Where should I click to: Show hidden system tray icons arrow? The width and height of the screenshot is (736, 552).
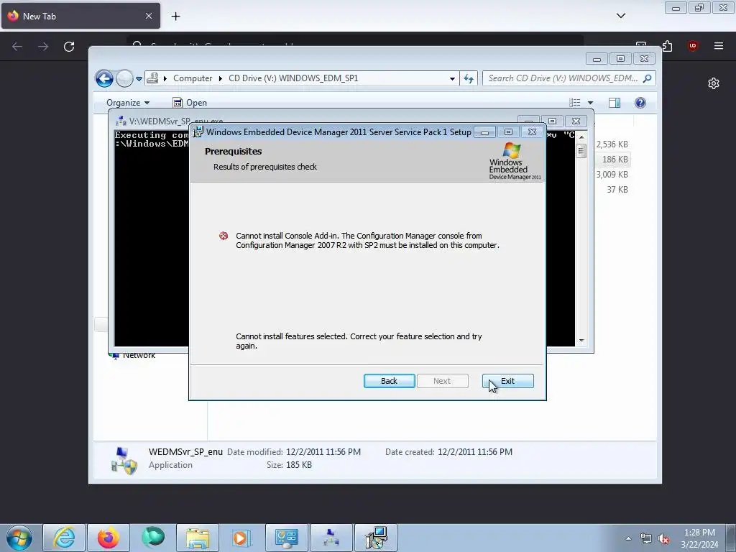[x=628, y=538]
